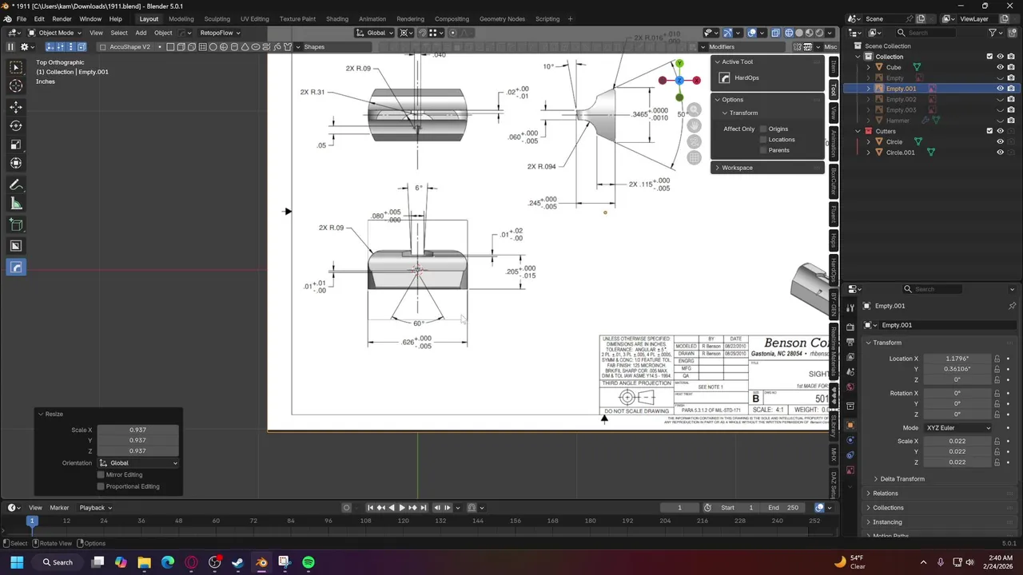This screenshot has height=575, width=1023.
Task: Expand the Workspace panel in sidebar
Action: [x=767, y=168]
